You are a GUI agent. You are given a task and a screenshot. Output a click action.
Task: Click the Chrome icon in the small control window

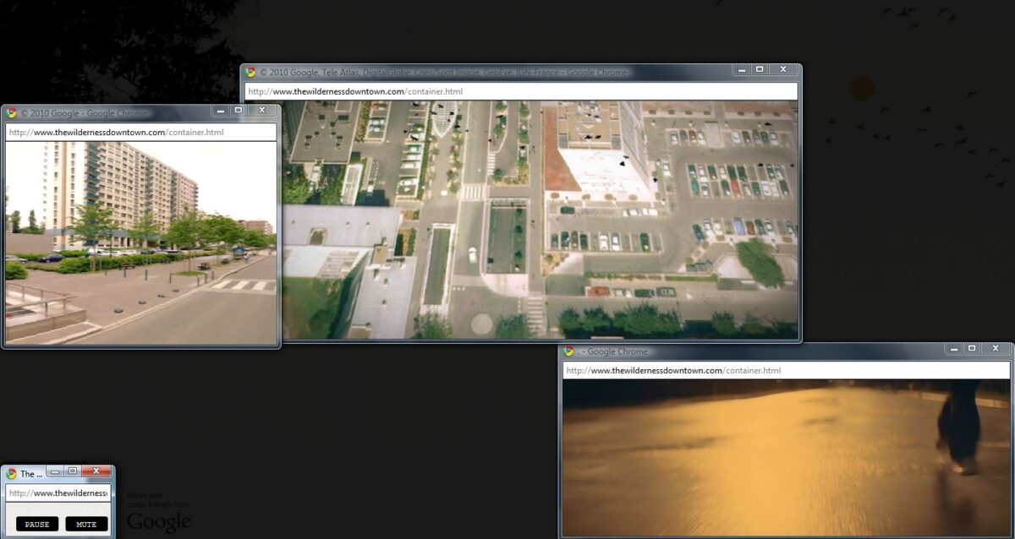pyautogui.click(x=12, y=474)
